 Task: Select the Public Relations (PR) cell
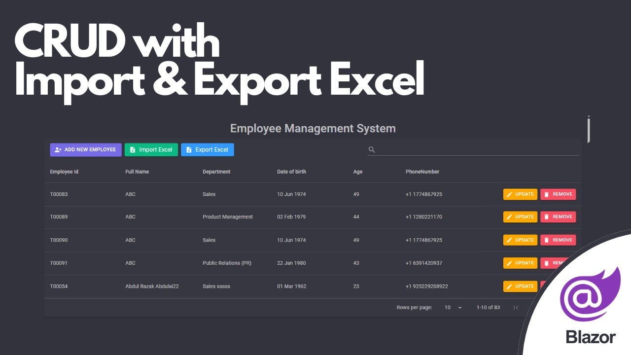[x=227, y=263]
